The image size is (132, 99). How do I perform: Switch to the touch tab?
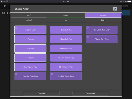[29, 15]
